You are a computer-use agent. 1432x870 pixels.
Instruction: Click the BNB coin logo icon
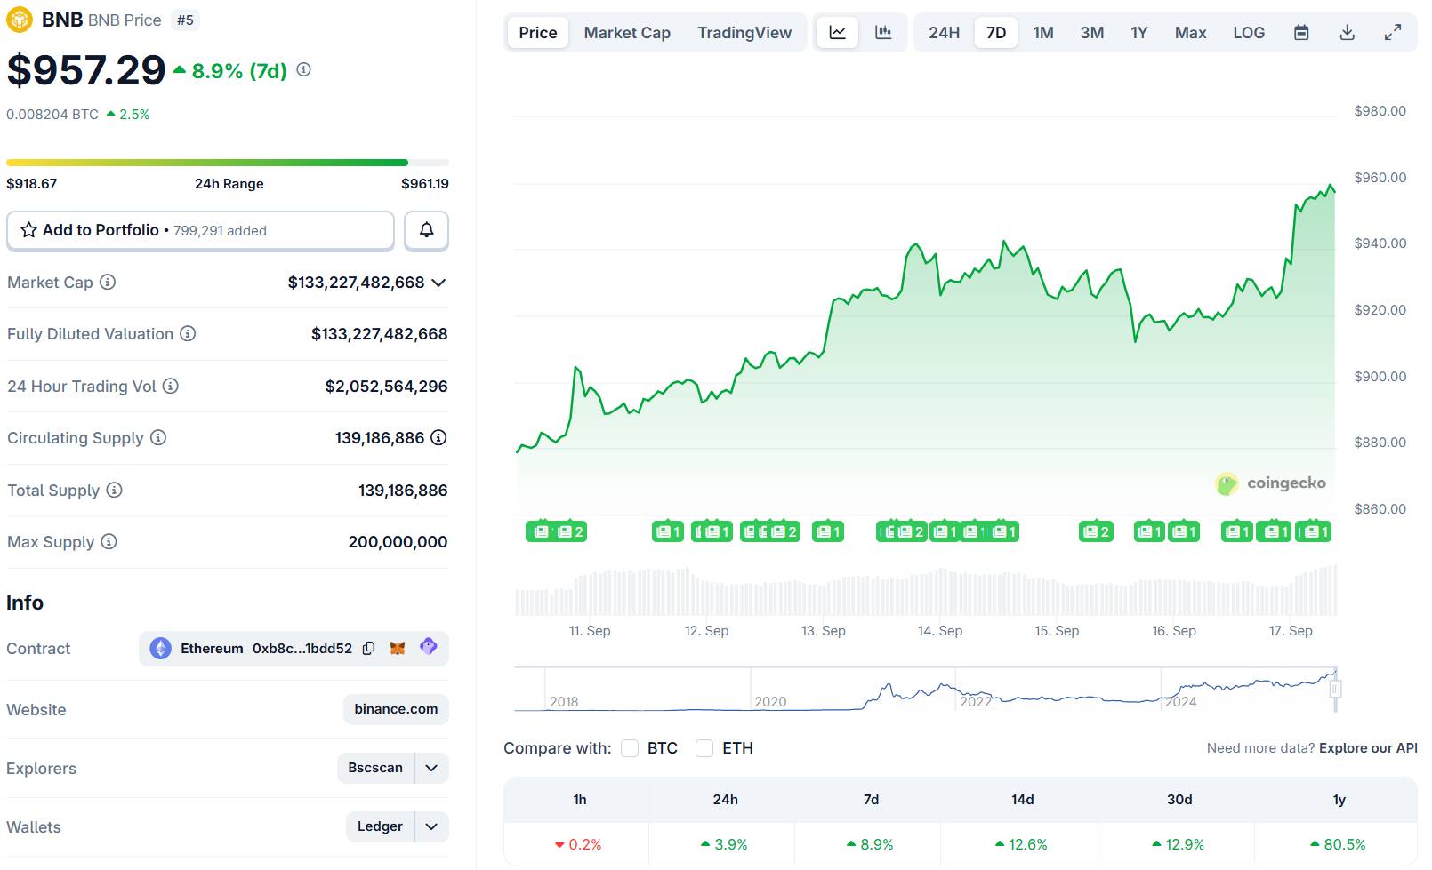pos(19,20)
